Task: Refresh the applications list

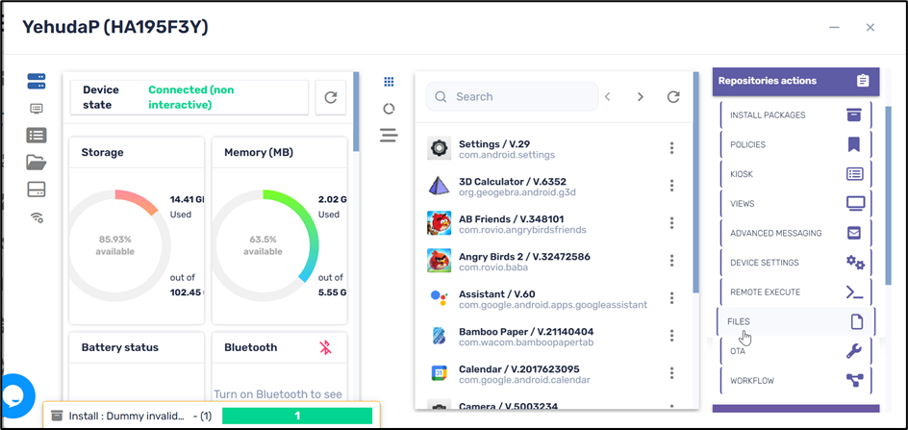Action: (673, 97)
